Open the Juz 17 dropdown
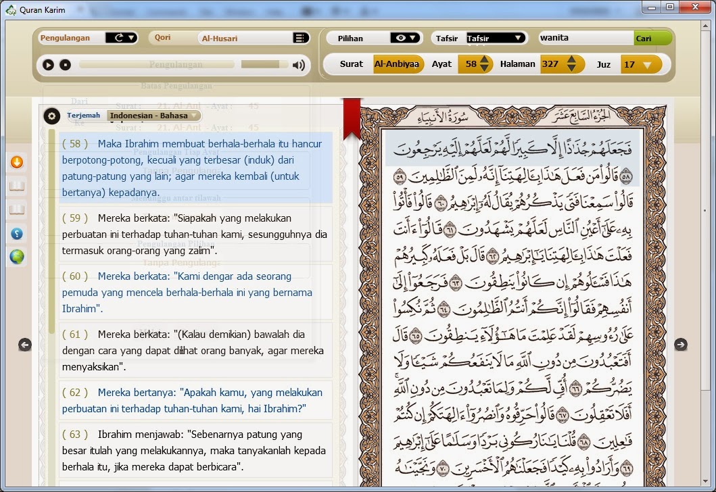Viewport: 716px width, 492px height. point(641,64)
